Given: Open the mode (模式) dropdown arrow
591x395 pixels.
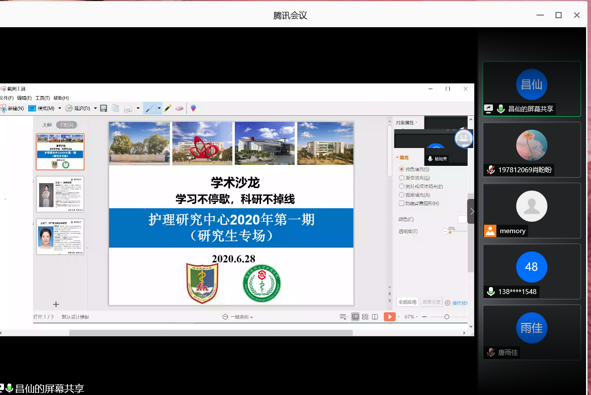Looking at the screenshot, I should 59,108.
